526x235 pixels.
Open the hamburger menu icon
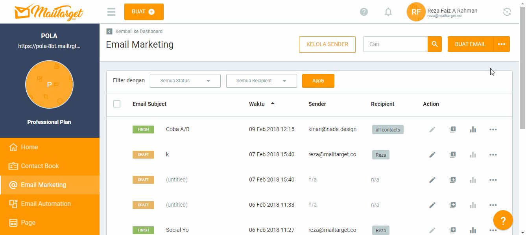point(111,12)
